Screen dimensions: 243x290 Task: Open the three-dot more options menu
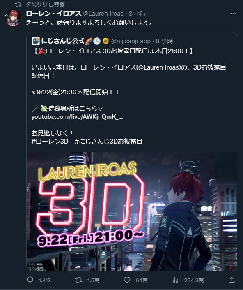click(233, 14)
